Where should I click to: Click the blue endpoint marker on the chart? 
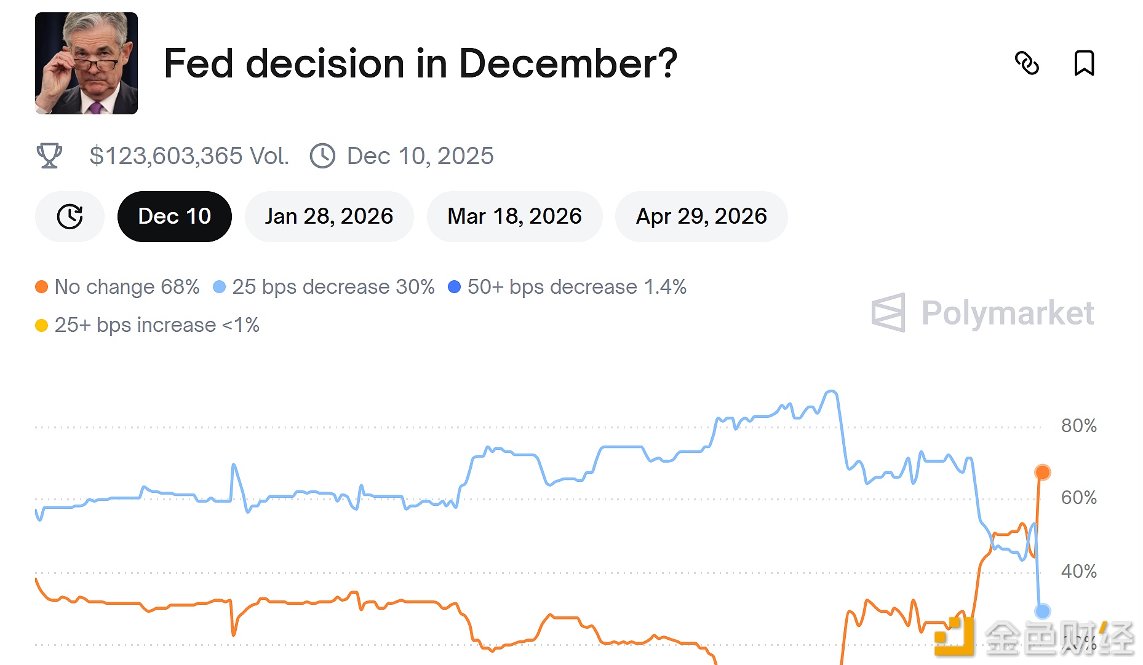[x=1041, y=612]
